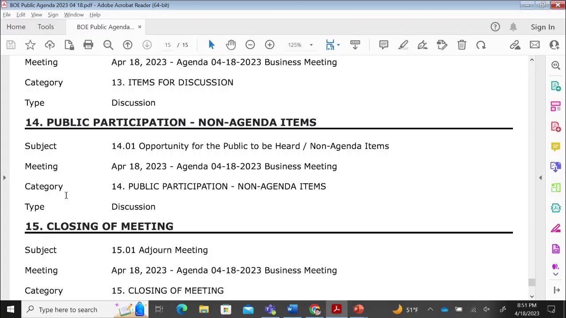The image size is (566, 318).
Task: Select the BOE Public Agenda document tab
Action: (105, 27)
